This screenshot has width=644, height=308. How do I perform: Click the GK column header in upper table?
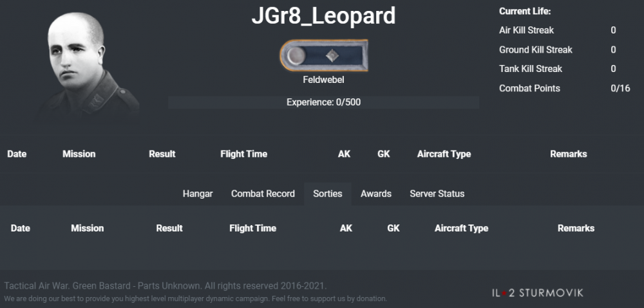(x=383, y=154)
